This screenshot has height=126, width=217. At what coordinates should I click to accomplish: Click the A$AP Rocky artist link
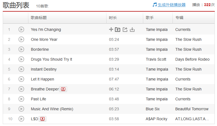coord(157,119)
